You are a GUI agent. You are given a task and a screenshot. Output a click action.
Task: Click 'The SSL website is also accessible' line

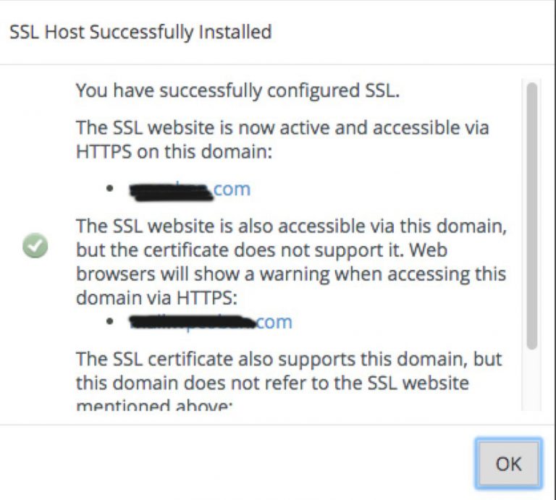click(x=292, y=226)
